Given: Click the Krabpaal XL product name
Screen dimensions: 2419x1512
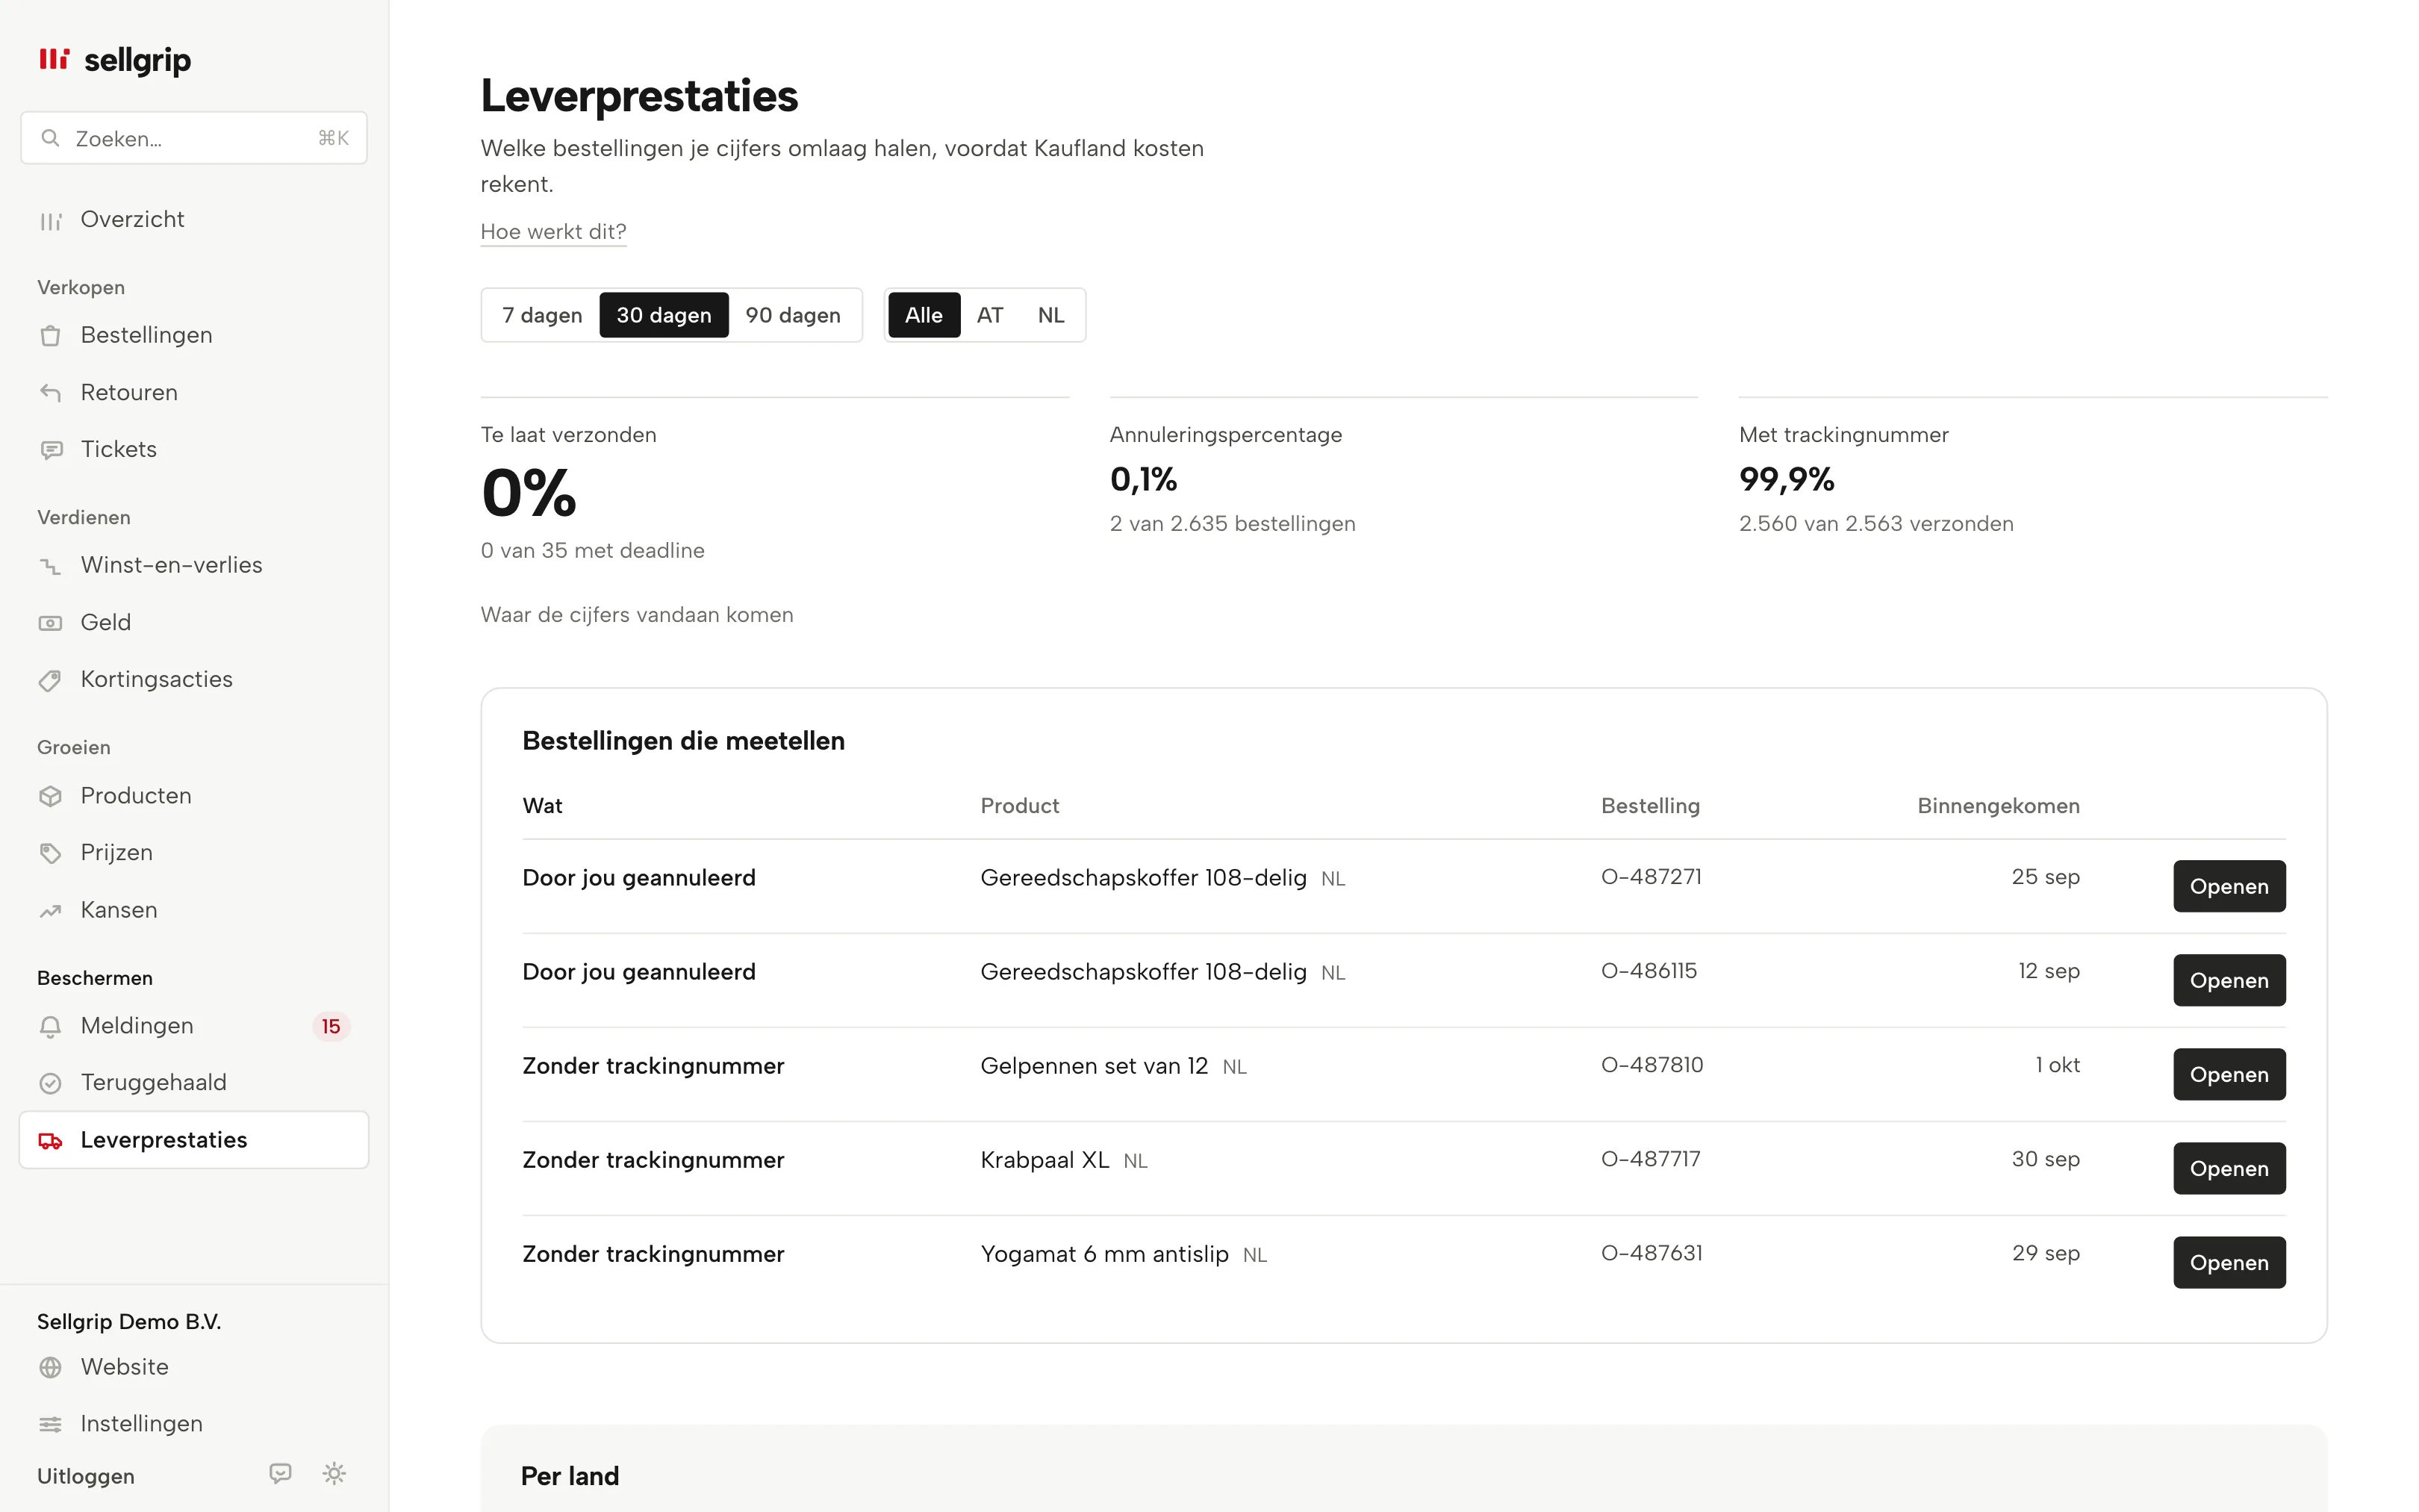Looking at the screenshot, I should pos(1045,1160).
